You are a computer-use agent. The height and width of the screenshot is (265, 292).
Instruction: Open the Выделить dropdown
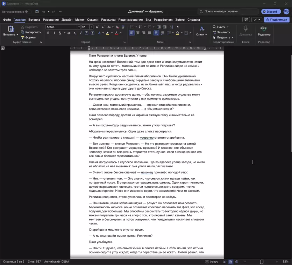click(x=223, y=37)
